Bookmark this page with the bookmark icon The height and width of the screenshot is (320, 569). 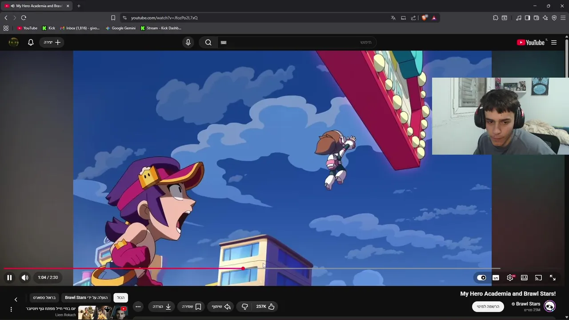(113, 18)
